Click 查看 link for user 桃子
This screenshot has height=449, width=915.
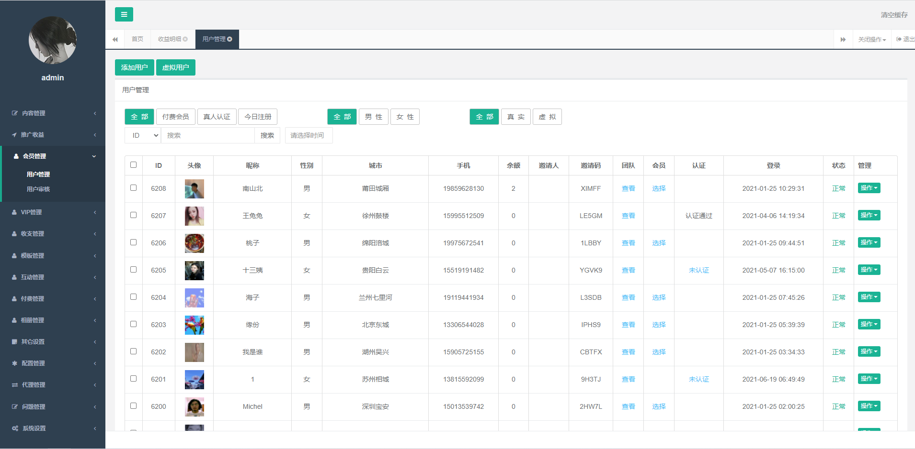[628, 243]
